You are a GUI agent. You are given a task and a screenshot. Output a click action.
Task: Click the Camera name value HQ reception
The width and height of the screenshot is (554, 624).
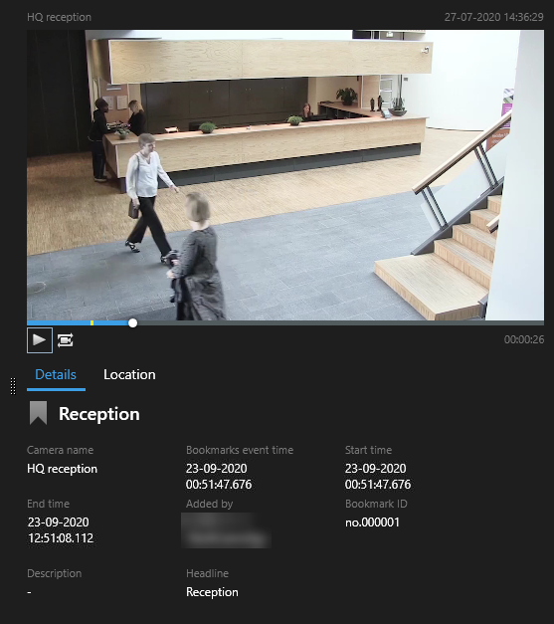62,469
